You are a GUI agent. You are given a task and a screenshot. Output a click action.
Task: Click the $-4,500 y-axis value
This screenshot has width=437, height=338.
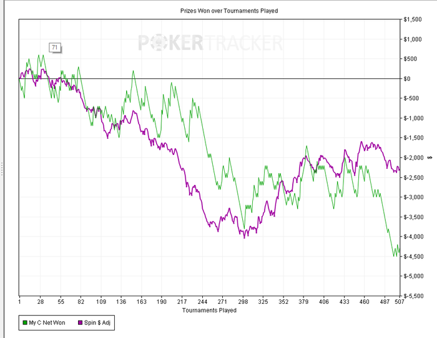(x=413, y=256)
